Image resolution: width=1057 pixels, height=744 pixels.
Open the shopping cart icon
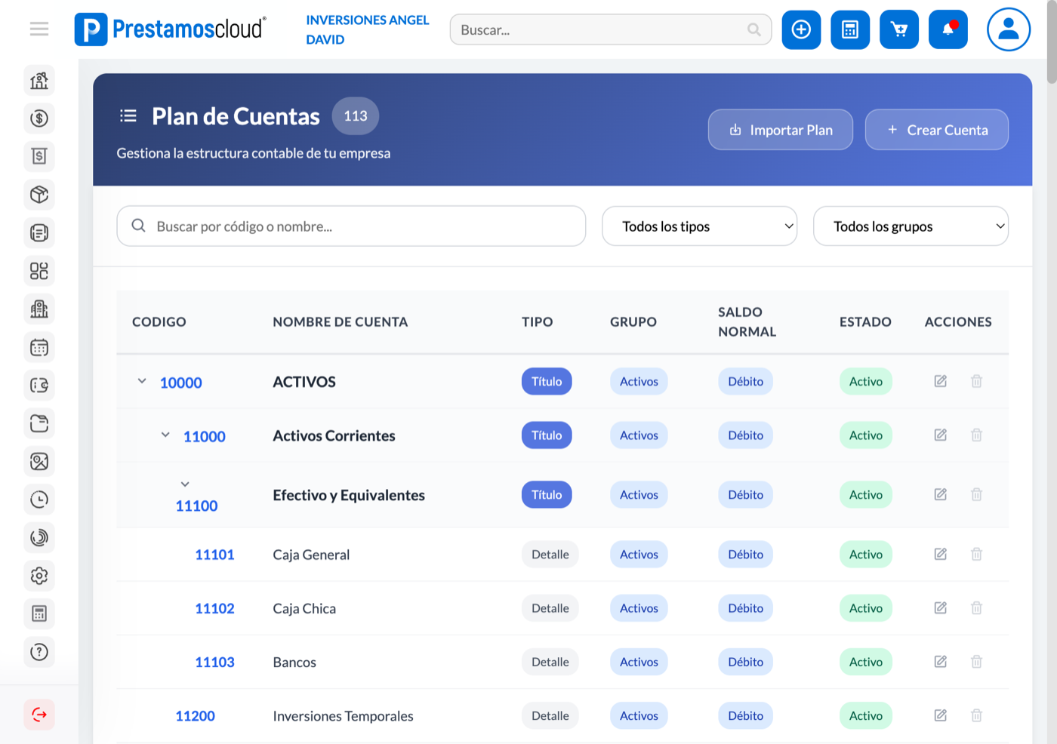point(899,29)
